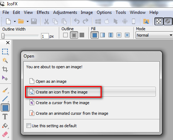Select the Brush tool
Viewport: 173px width, 140px height.
click(5, 90)
